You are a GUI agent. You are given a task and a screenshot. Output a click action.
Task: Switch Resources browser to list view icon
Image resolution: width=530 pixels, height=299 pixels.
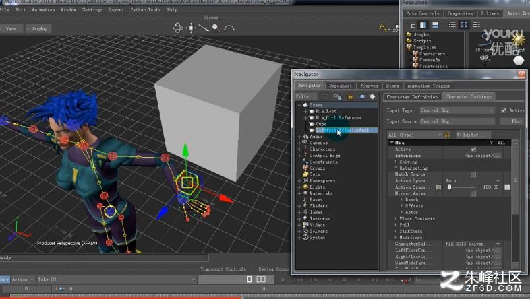(452, 25)
